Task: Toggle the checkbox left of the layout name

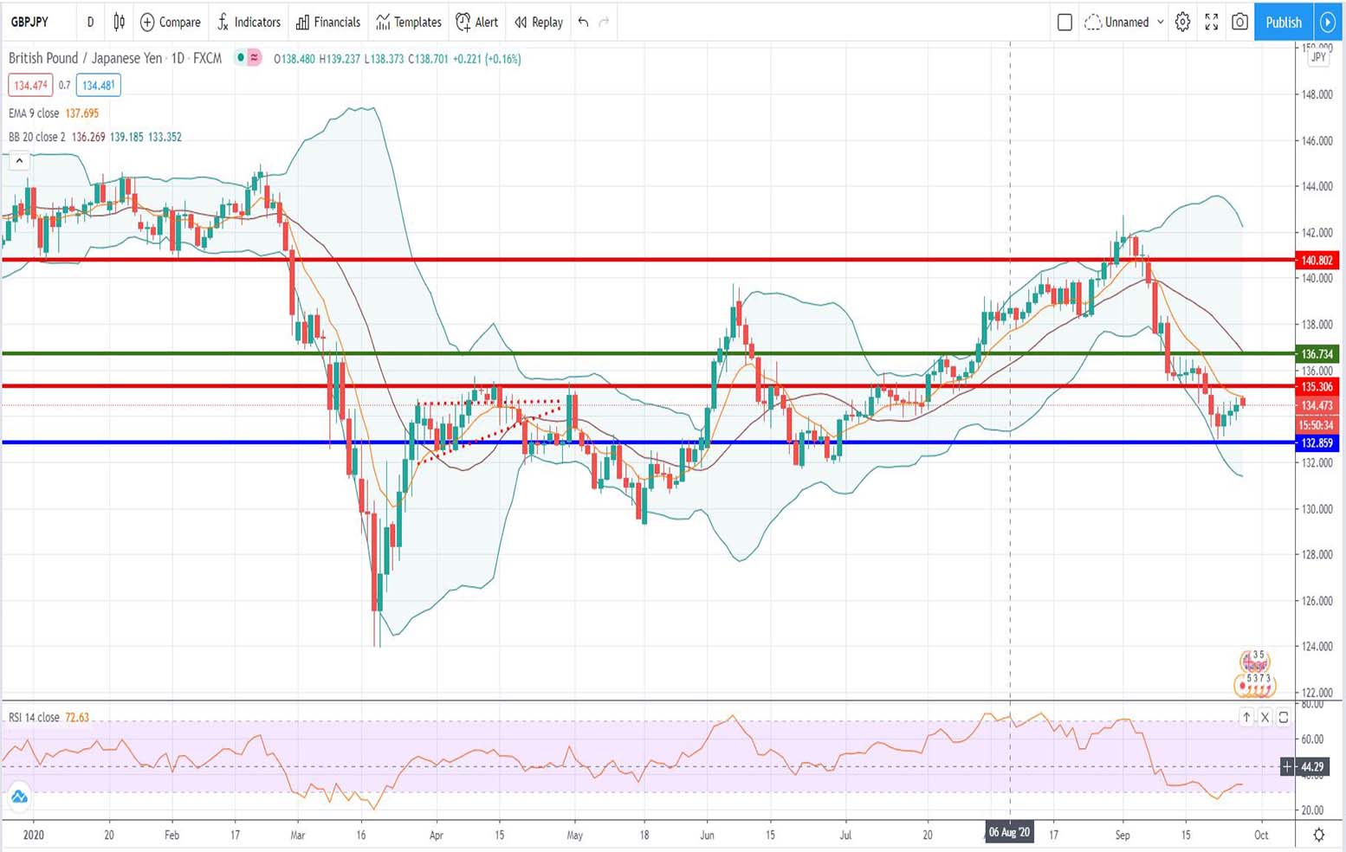Action: click(x=1065, y=23)
